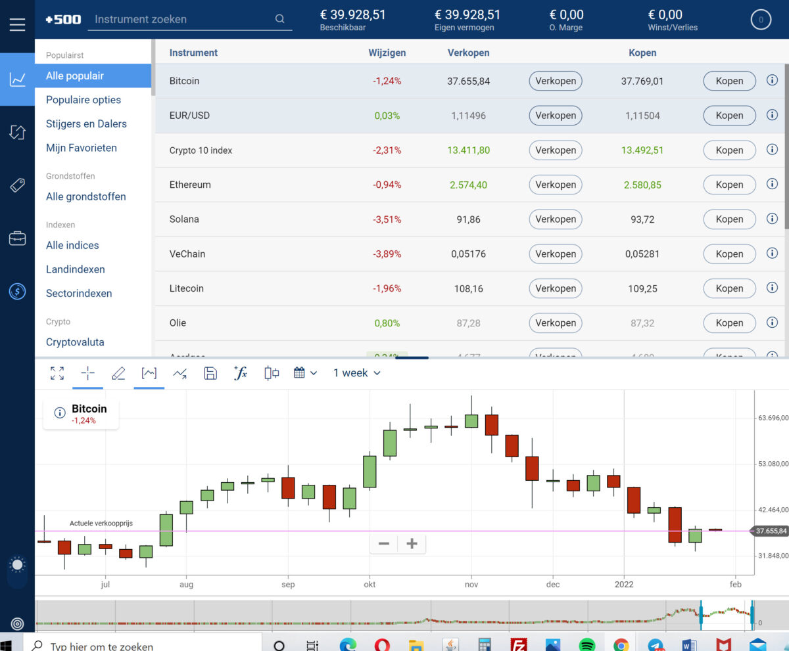Open the hamburger main menu
This screenshot has height=651, width=789.
pyautogui.click(x=17, y=24)
